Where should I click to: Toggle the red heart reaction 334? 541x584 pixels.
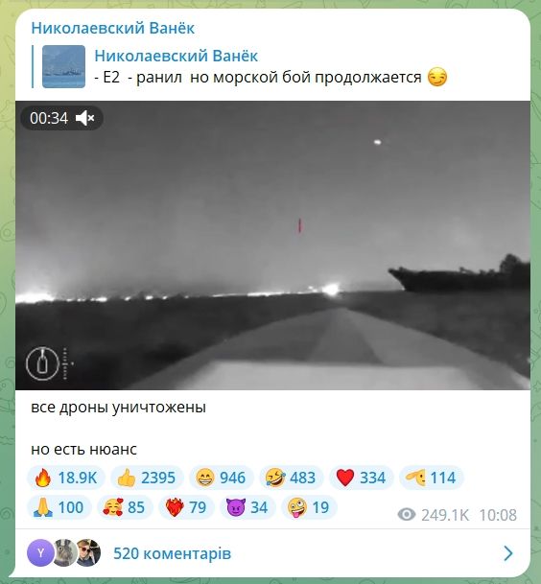pos(361,478)
